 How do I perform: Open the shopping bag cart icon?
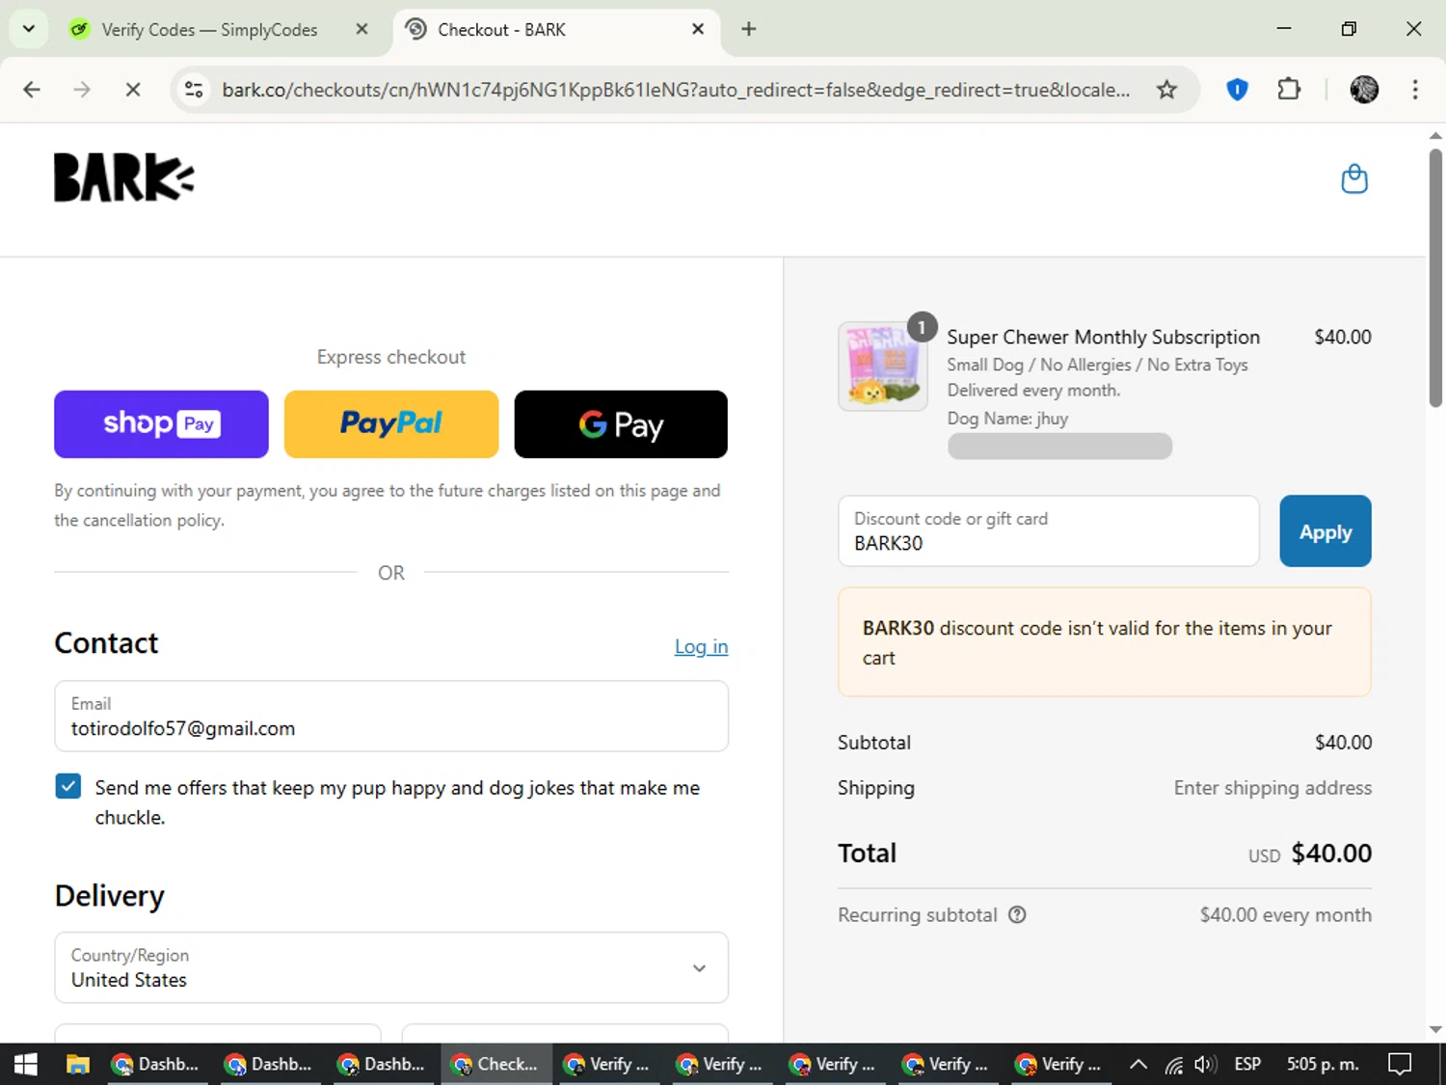coord(1354,178)
